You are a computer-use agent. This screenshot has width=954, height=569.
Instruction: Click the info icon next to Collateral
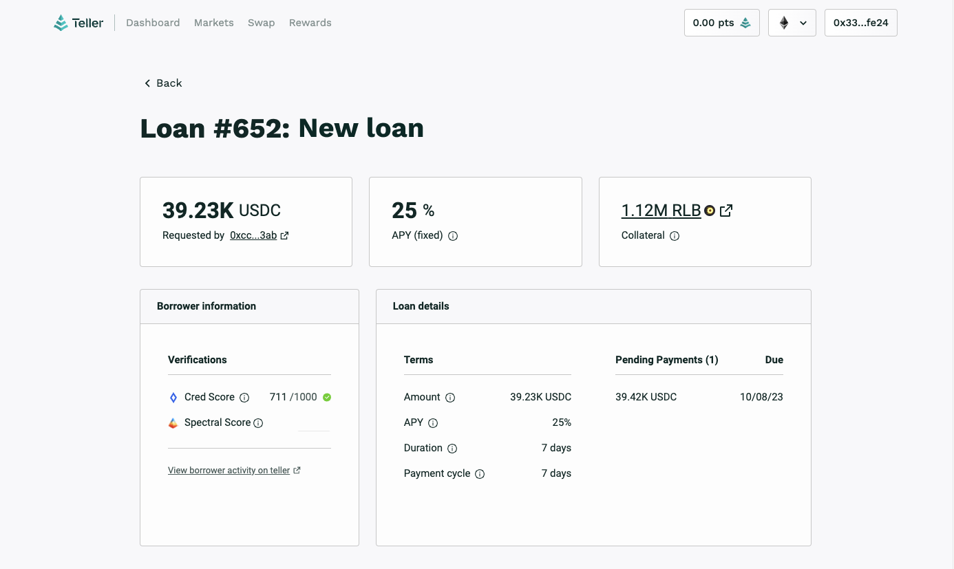pyautogui.click(x=673, y=236)
